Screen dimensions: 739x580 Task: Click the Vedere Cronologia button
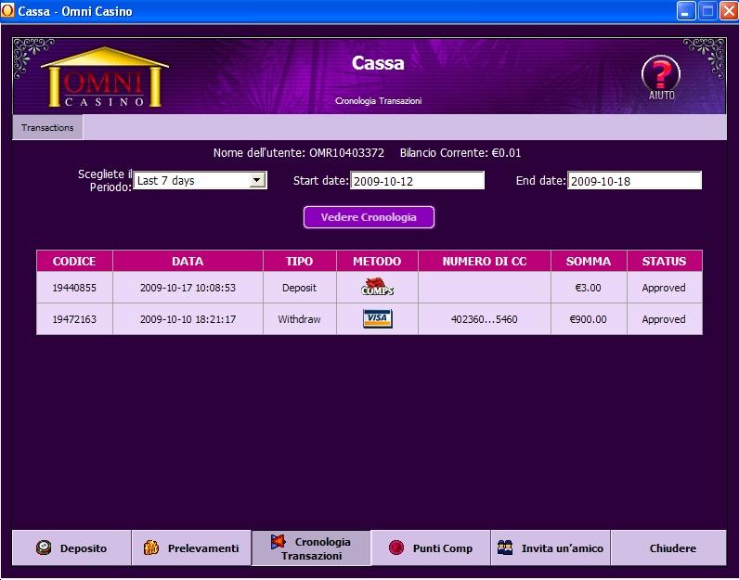[x=369, y=217]
